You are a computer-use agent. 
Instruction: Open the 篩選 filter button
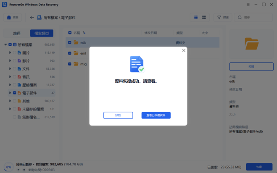[x=223, y=18]
